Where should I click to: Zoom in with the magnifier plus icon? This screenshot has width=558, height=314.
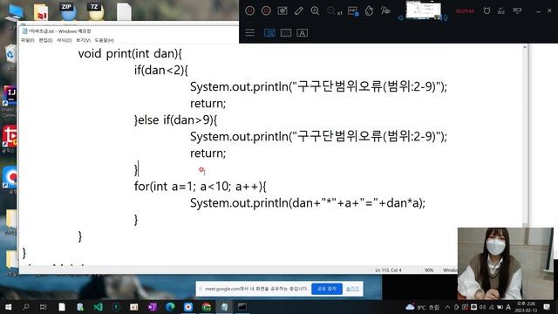click(315, 11)
